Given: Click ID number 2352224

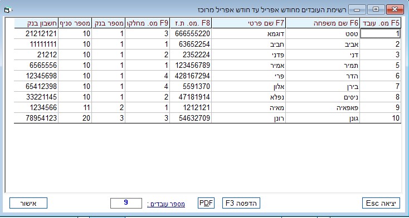Looking at the screenshot, I should coord(191,54).
